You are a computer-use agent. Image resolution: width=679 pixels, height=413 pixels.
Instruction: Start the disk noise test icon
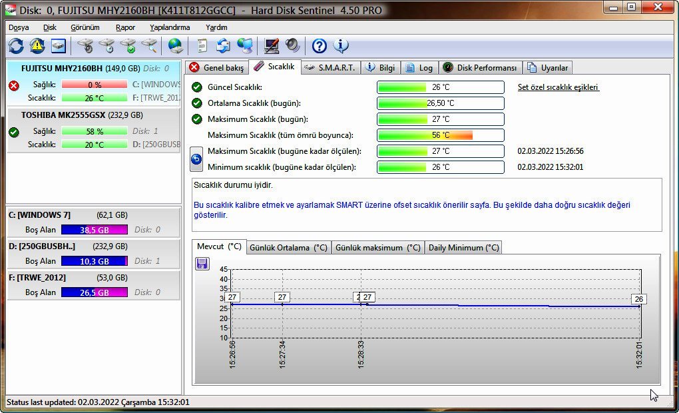coord(85,45)
